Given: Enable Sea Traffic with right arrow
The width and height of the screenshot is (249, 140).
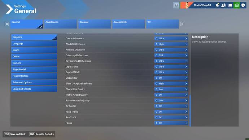Looking at the screenshot, I should [x=186, y=117].
